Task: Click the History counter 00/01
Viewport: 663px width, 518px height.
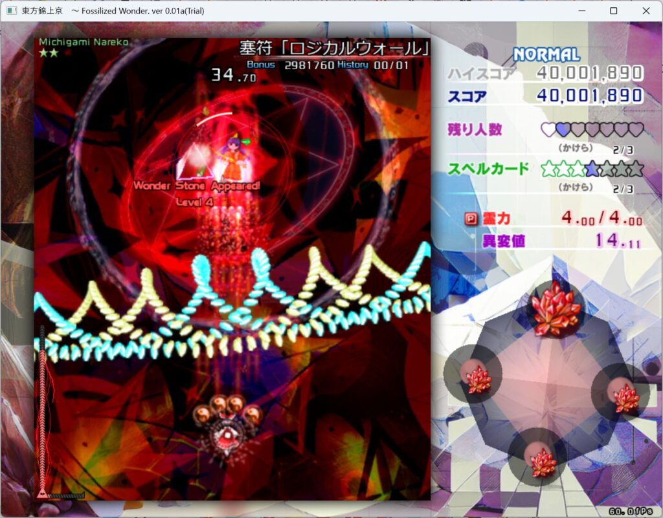Action: [x=391, y=65]
